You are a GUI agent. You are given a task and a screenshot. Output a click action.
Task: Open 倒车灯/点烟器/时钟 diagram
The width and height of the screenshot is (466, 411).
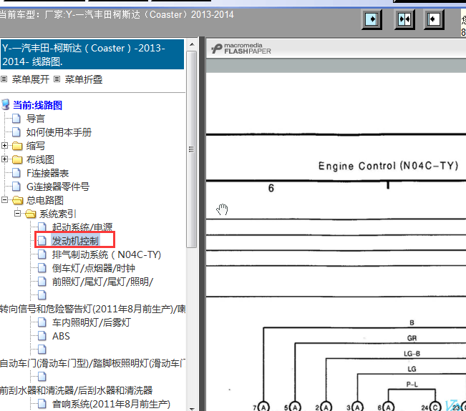click(94, 268)
